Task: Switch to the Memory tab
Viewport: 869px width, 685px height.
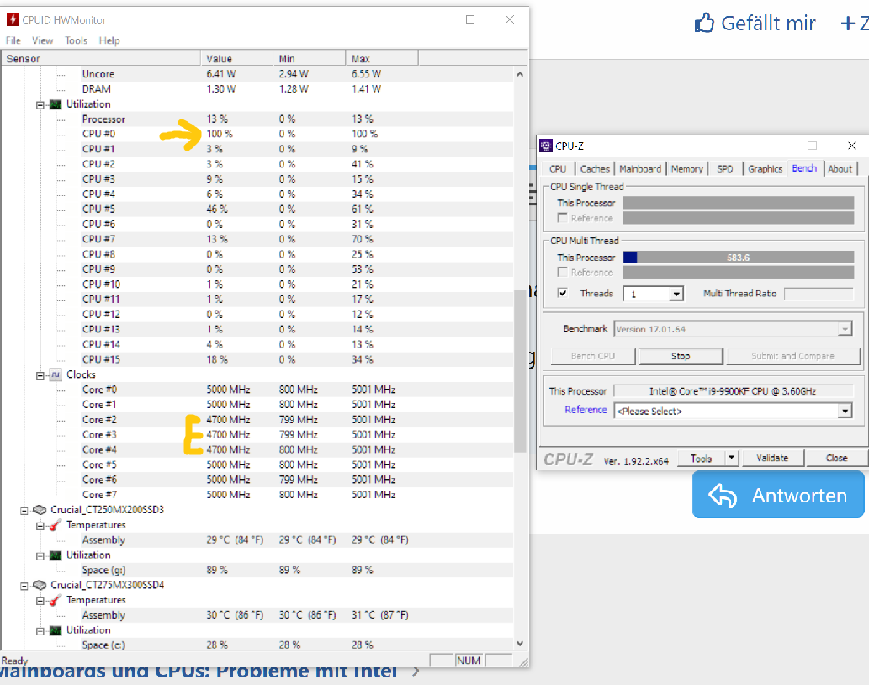Action: (x=686, y=168)
